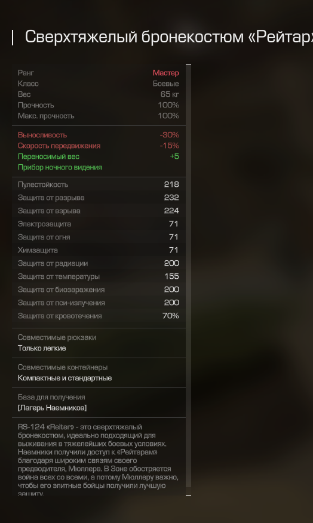Select the Защита от разрыва row

[99, 198]
